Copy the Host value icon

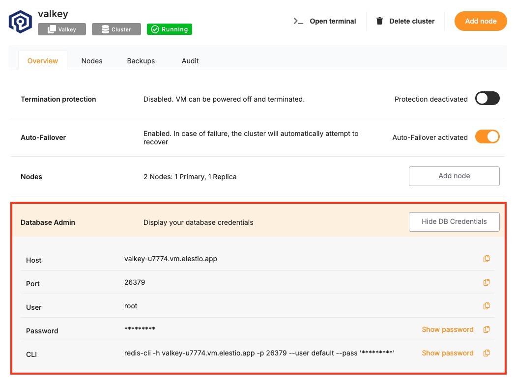[x=486, y=259]
